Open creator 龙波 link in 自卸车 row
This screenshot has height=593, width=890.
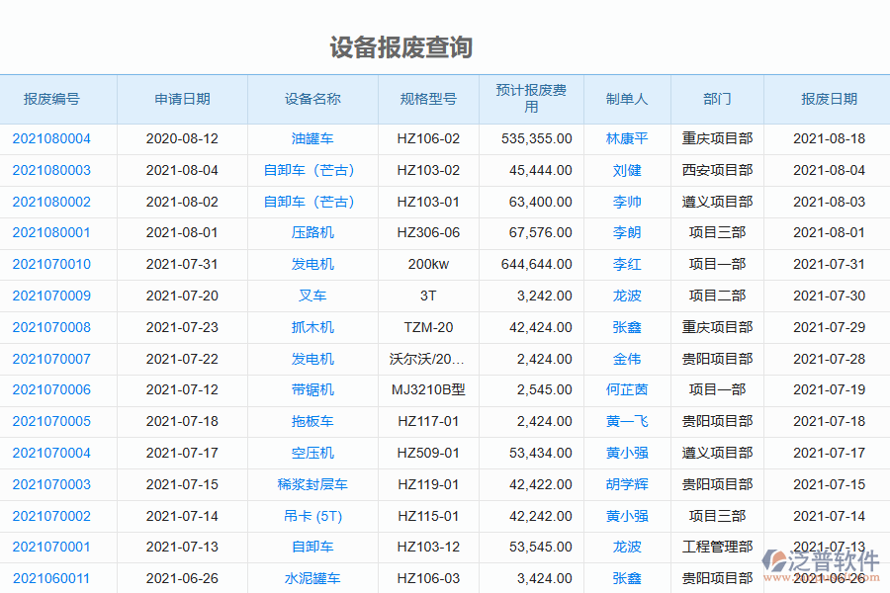coord(627,547)
